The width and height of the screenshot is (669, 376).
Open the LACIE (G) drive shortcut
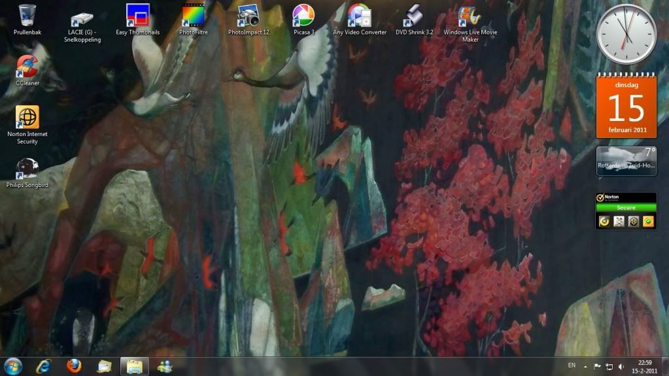82,27
